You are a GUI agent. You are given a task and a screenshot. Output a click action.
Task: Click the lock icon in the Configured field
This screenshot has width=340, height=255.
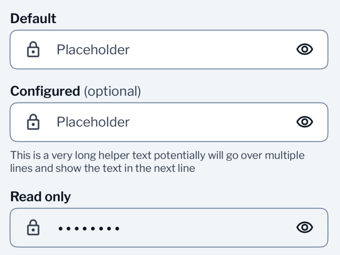click(33, 122)
